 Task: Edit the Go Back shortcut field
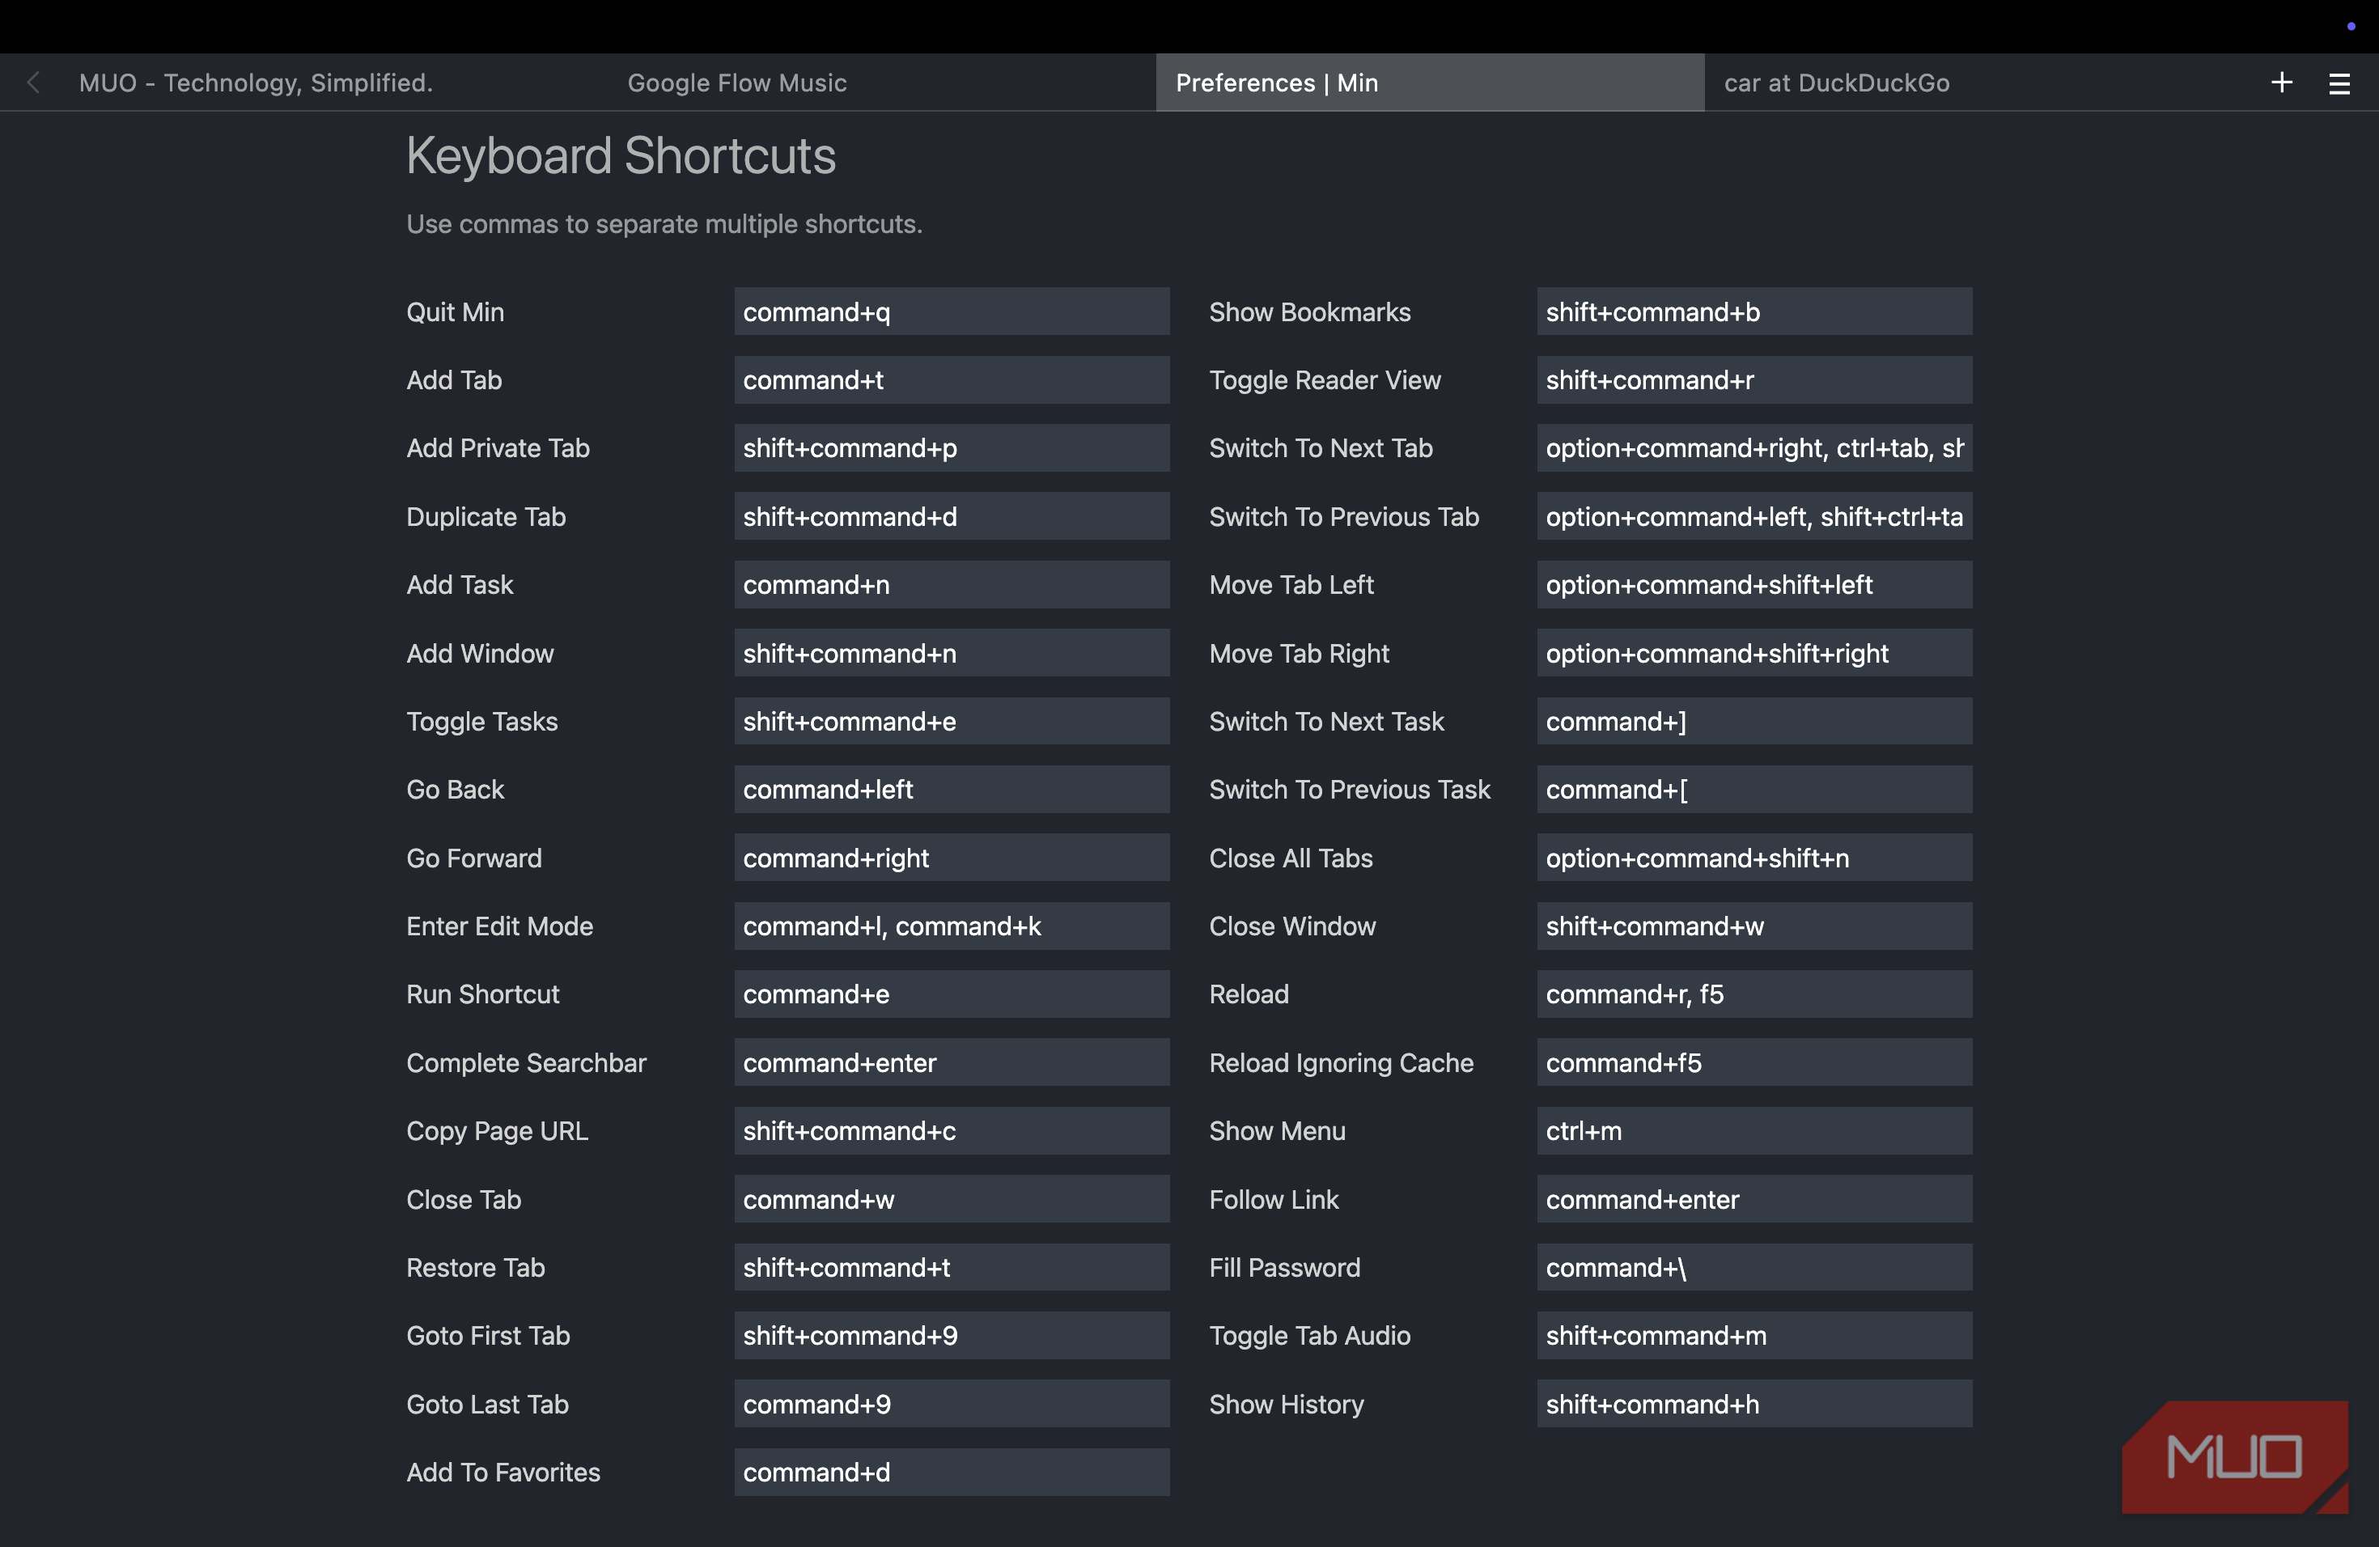point(952,790)
